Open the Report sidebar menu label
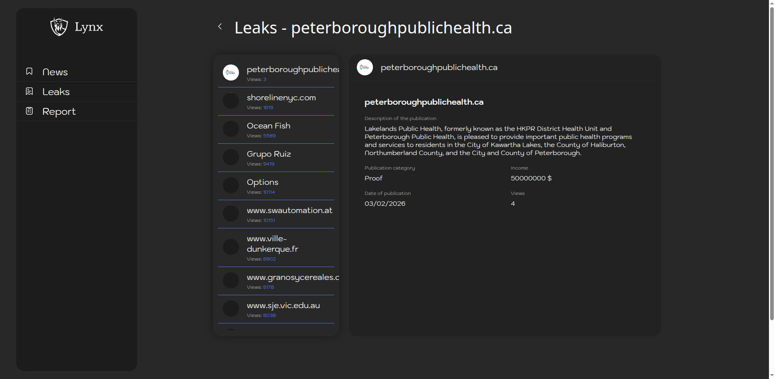This screenshot has height=379, width=775. click(59, 112)
